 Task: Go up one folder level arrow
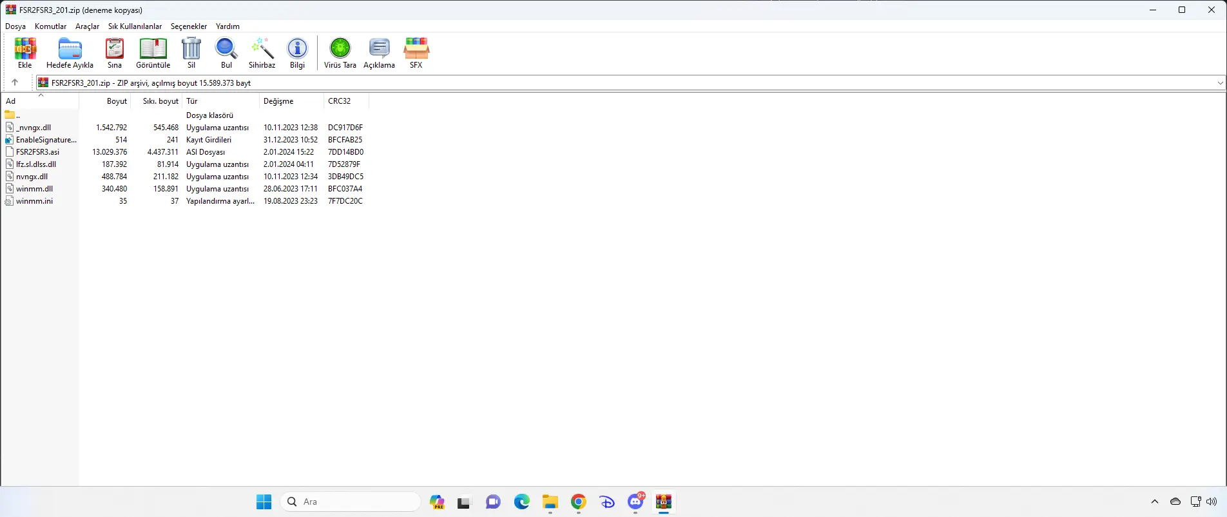pyautogui.click(x=15, y=83)
